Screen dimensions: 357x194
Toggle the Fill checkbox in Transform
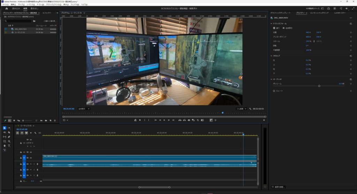(274, 28)
